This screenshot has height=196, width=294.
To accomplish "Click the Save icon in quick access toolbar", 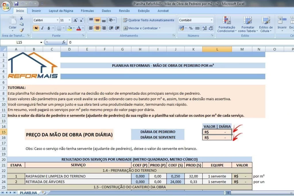I will pyautogui.click(x=16, y=4).
